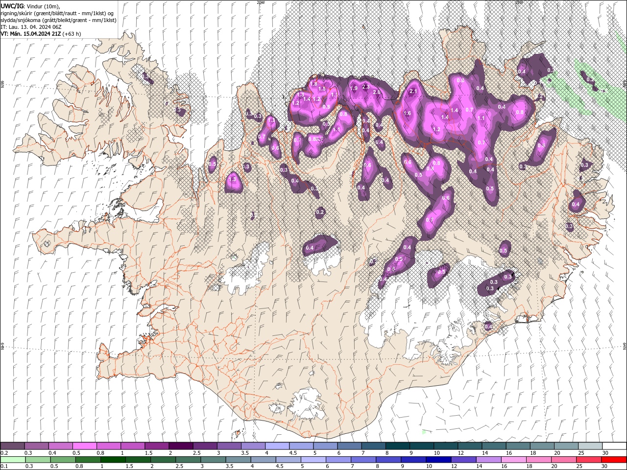This screenshot has width=627, height=470.
Task: Click the 9 blue rain legend swatch
Action: [414, 460]
